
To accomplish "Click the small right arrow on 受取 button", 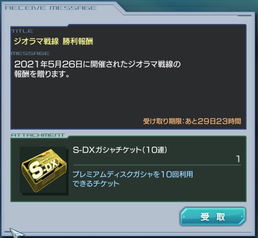I will [242, 217].
